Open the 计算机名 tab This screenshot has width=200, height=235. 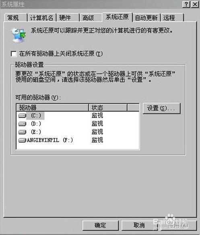pos(42,18)
